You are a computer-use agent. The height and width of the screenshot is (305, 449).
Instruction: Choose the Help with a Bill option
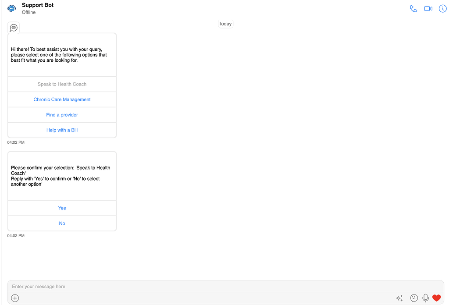[x=62, y=130]
